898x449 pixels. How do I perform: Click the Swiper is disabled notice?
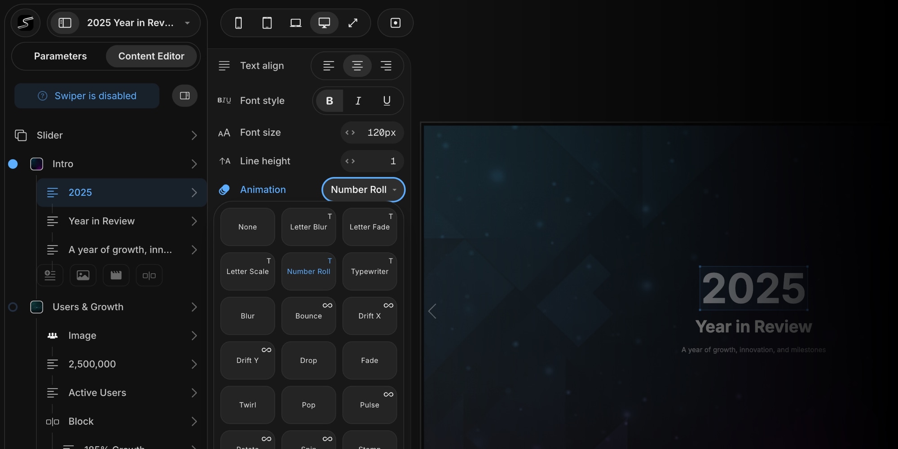(87, 96)
